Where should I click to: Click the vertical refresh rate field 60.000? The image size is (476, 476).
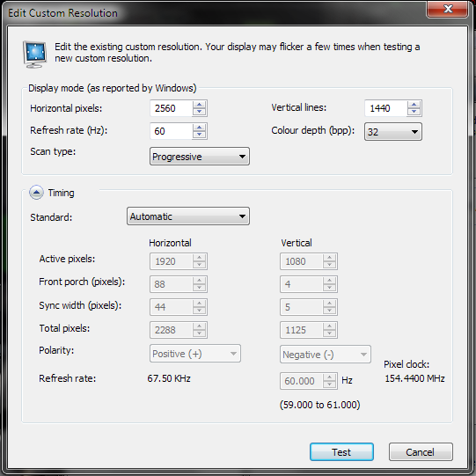click(302, 381)
